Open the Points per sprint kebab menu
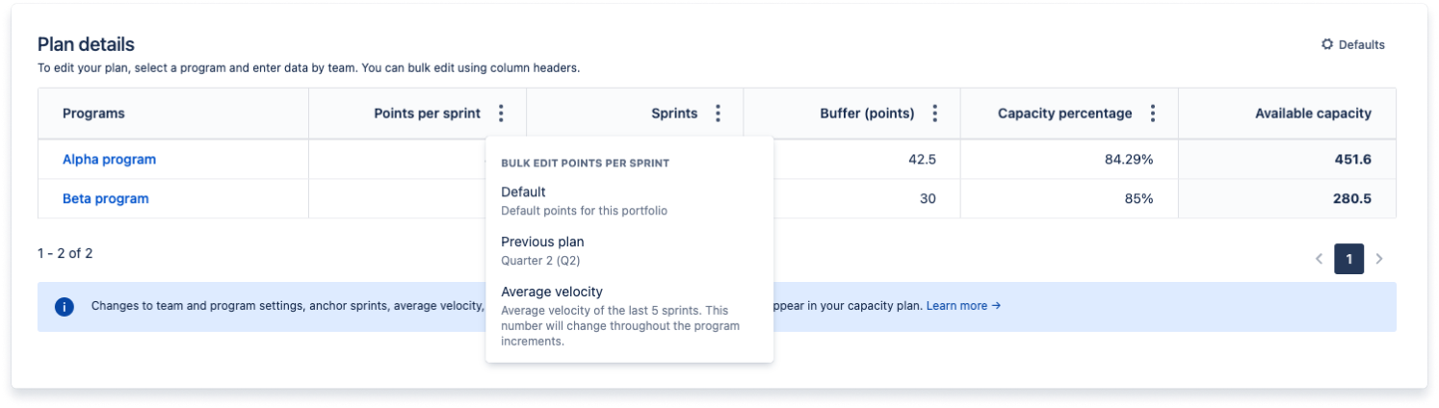This screenshot has width=1439, height=408. click(501, 114)
